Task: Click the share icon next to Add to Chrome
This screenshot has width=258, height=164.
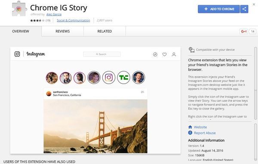Action: 244,9
